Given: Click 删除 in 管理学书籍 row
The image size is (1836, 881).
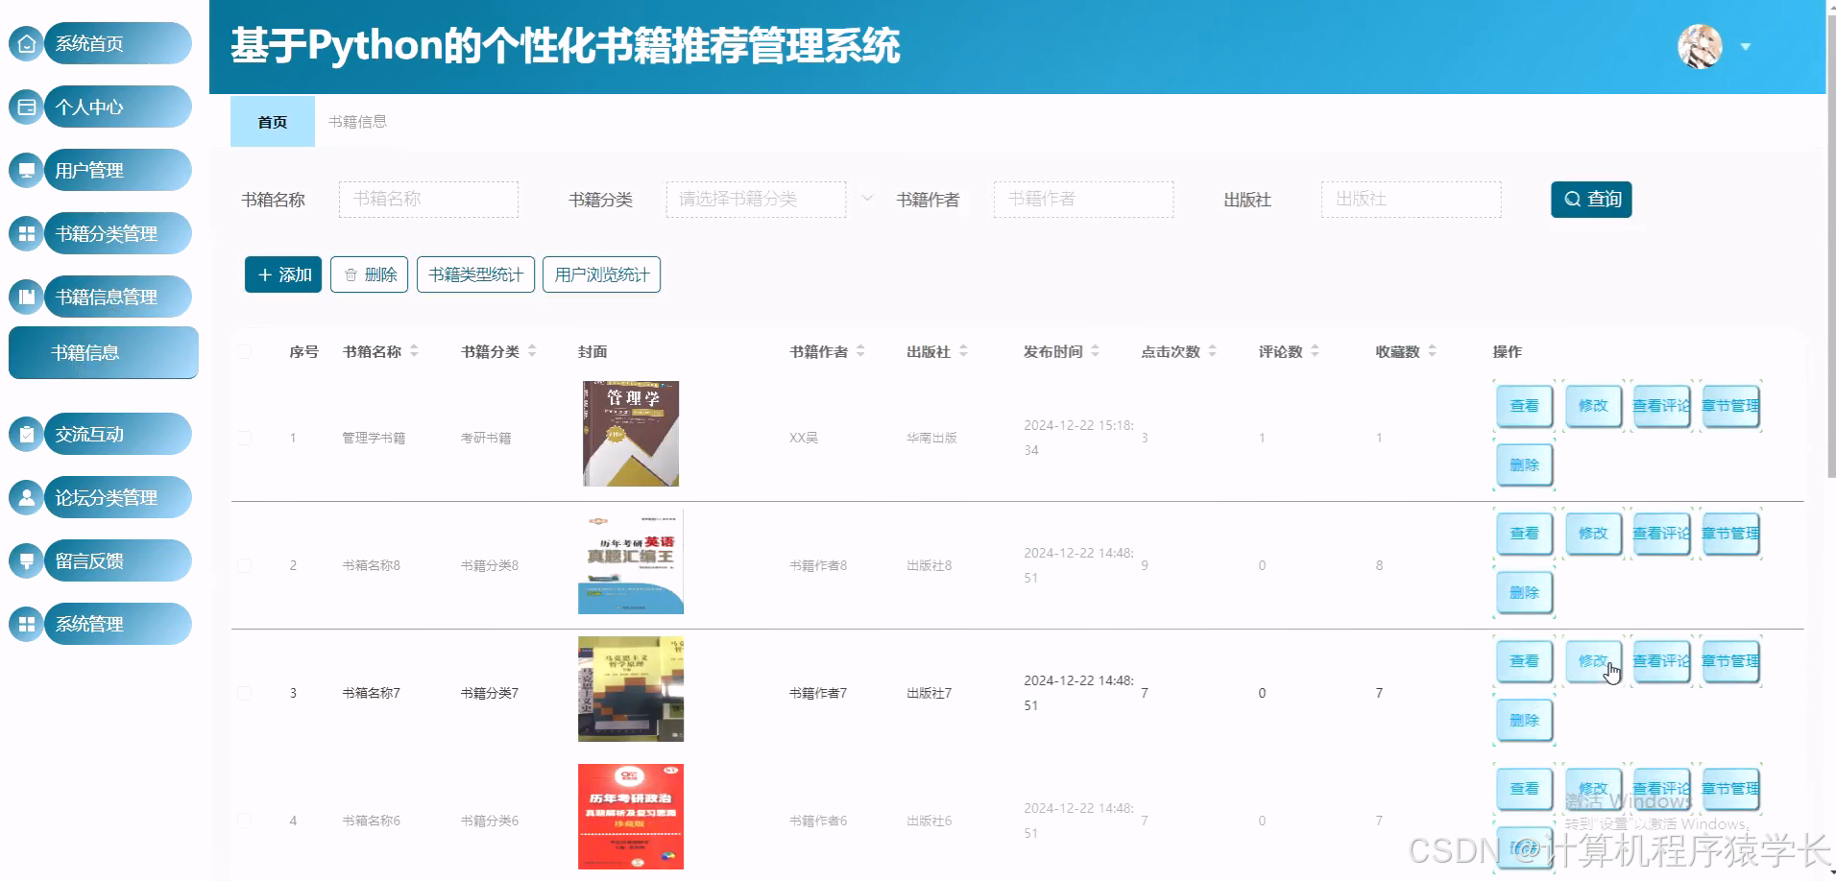Looking at the screenshot, I should 1524,464.
